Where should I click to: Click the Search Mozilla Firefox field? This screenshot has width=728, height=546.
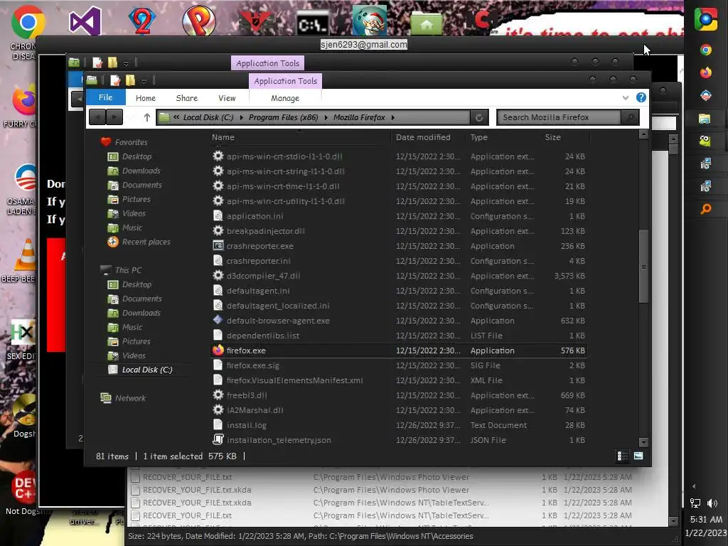click(x=560, y=117)
